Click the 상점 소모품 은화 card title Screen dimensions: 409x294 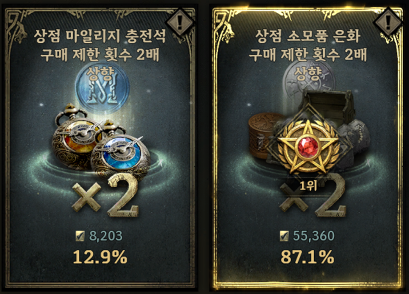[x=308, y=36]
